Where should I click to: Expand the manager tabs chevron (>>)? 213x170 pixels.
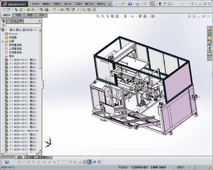point(40,21)
